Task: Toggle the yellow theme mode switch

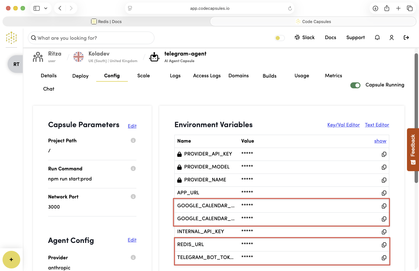Action: 279,38
